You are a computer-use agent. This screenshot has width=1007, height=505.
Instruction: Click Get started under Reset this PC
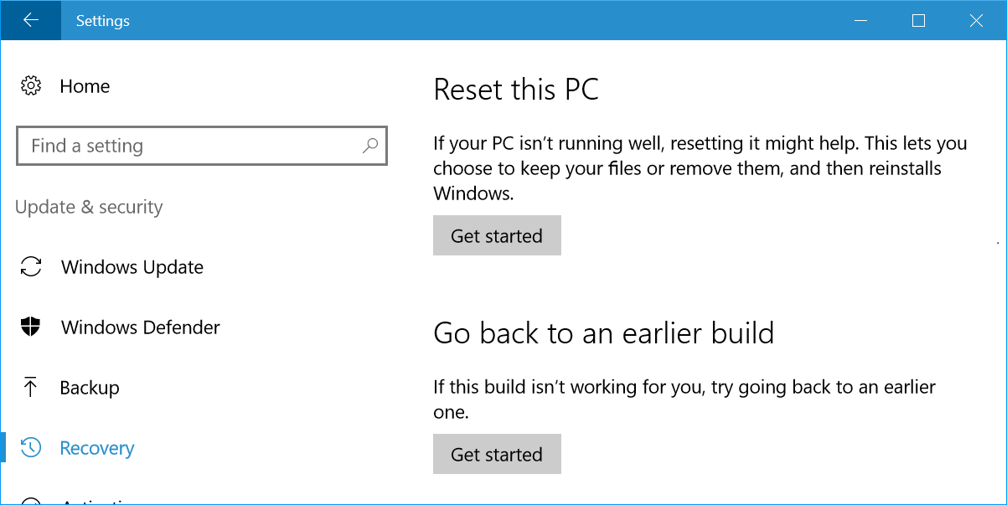(497, 235)
